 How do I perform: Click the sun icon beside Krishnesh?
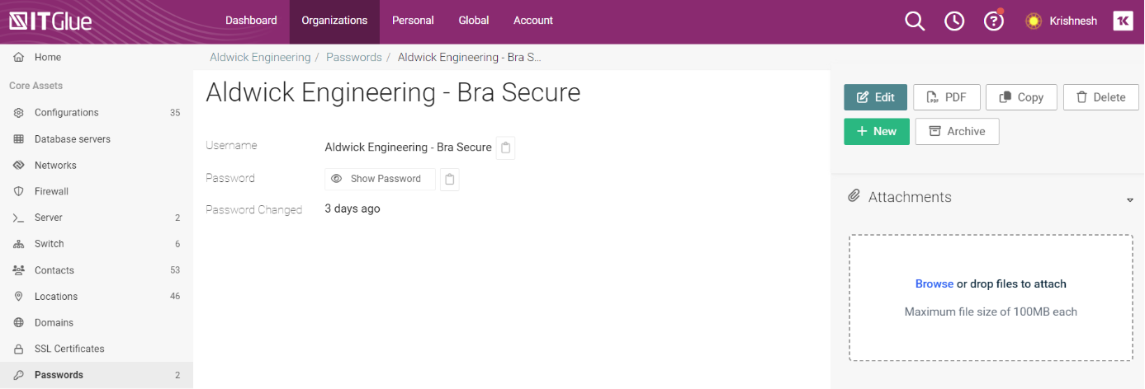click(x=1034, y=21)
